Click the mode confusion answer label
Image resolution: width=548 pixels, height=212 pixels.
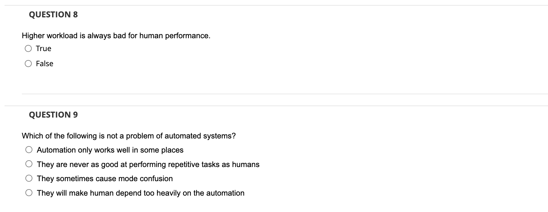pyautogui.click(x=105, y=178)
